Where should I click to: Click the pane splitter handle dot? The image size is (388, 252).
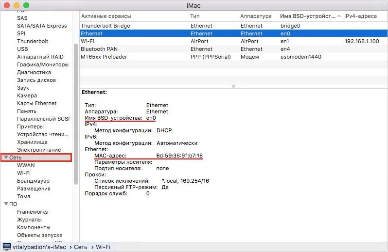[233, 86]
